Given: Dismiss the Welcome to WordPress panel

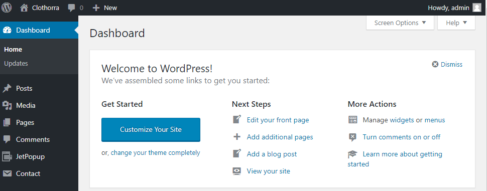Looking at the screenshot, I should [x=447, y=64].
